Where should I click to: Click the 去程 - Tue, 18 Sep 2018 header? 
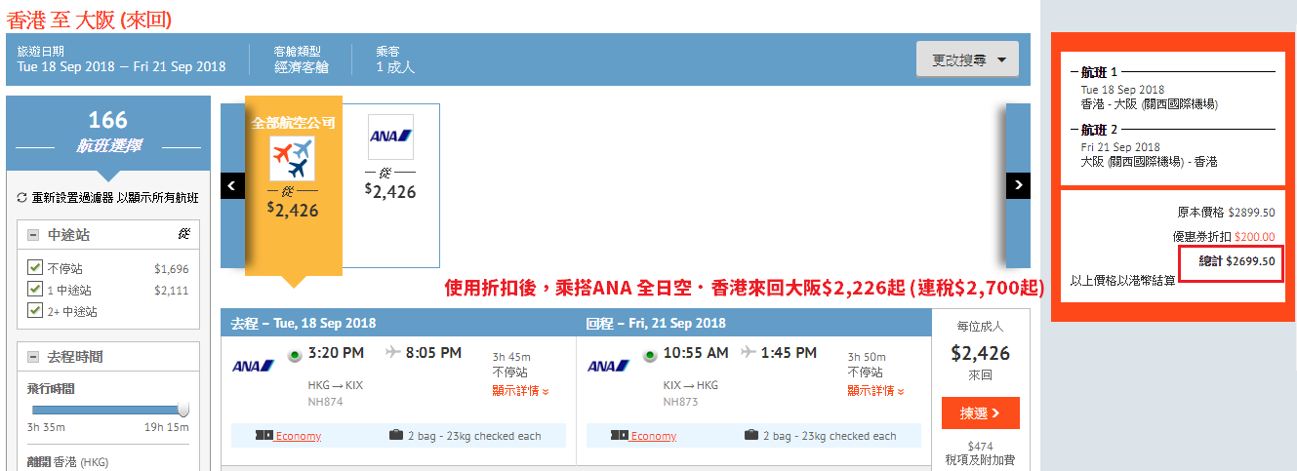tap(304, 323)
